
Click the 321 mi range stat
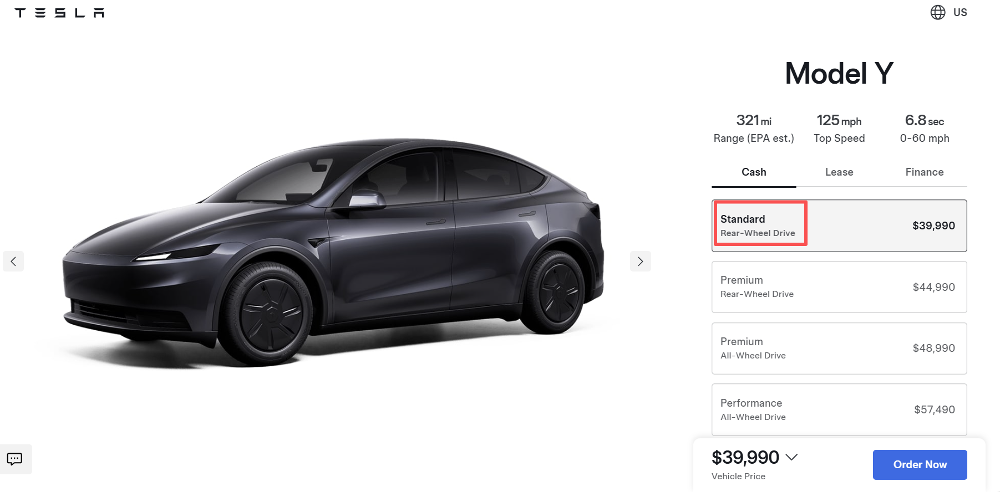point(754,129)
